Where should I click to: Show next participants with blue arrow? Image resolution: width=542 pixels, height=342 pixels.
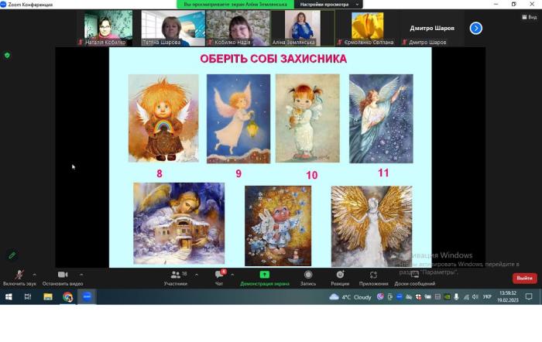pyautogui.click(x=476, y=28)
